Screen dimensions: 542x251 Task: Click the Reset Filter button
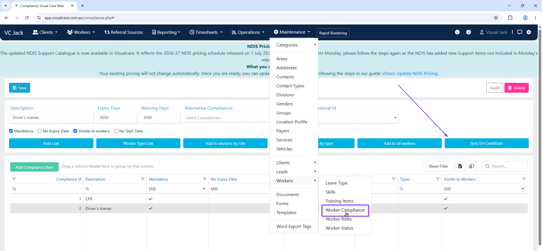(x=438, y=166)
